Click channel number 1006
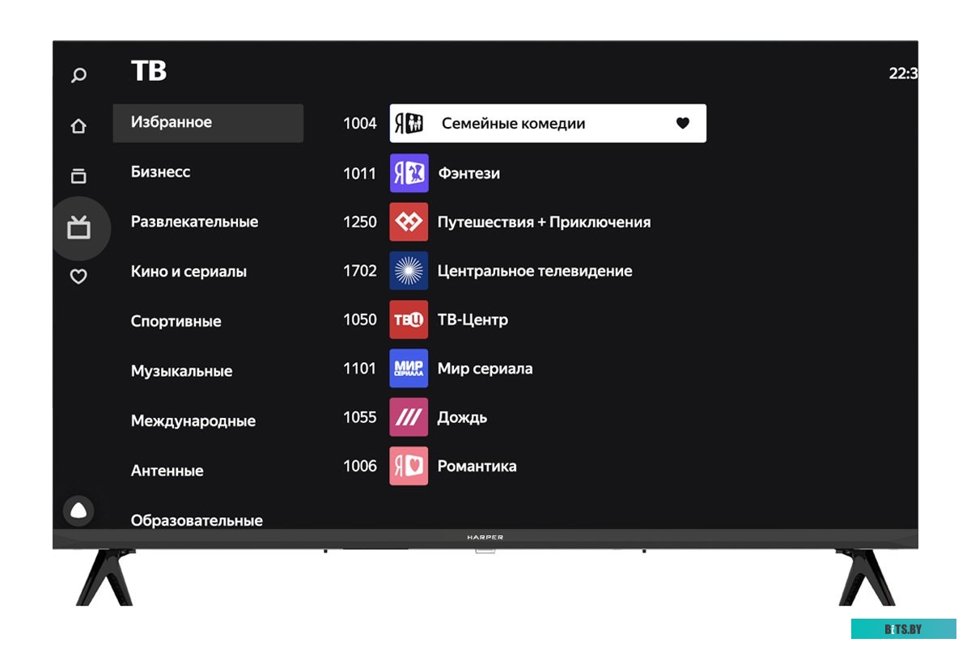The image size is (971, 647). [360, 466]
